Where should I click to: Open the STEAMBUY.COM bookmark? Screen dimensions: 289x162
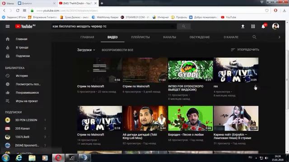135,17
